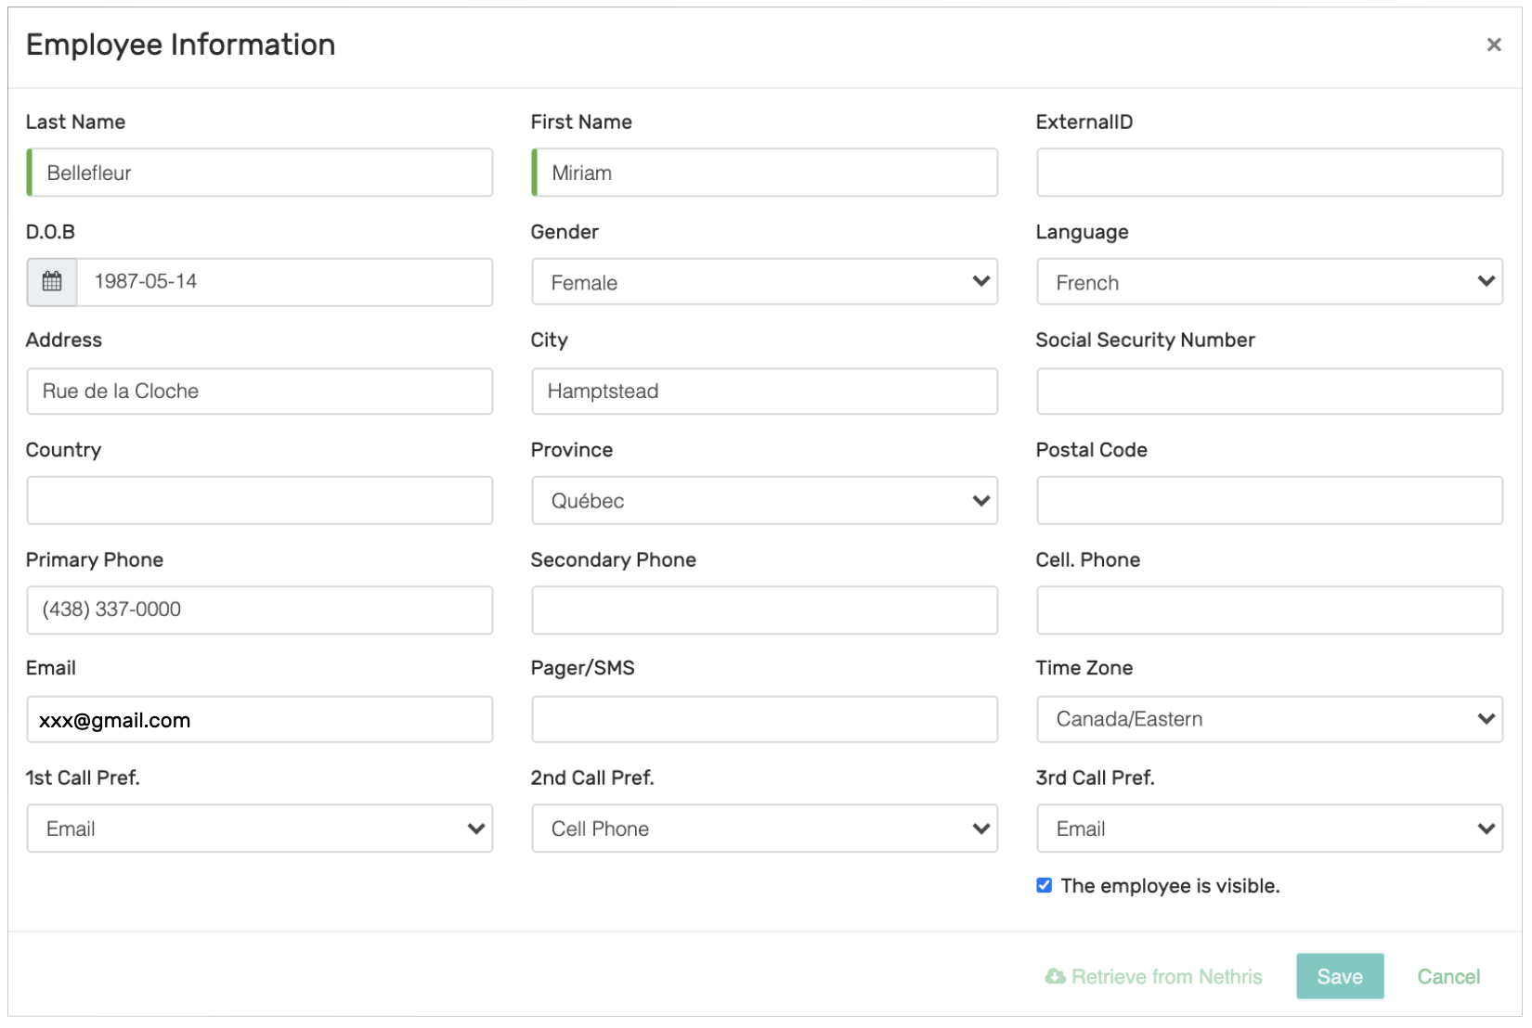Focus the ExternalID input field
The height and width of the screenshot is (1028, 1532).
click(1268, 173)
